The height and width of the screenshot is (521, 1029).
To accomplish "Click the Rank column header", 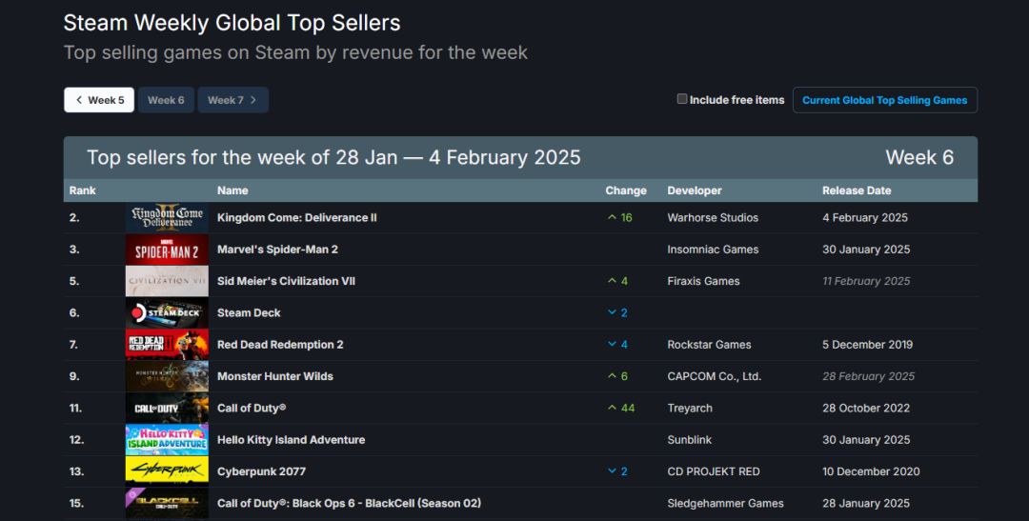I will 83,190.
